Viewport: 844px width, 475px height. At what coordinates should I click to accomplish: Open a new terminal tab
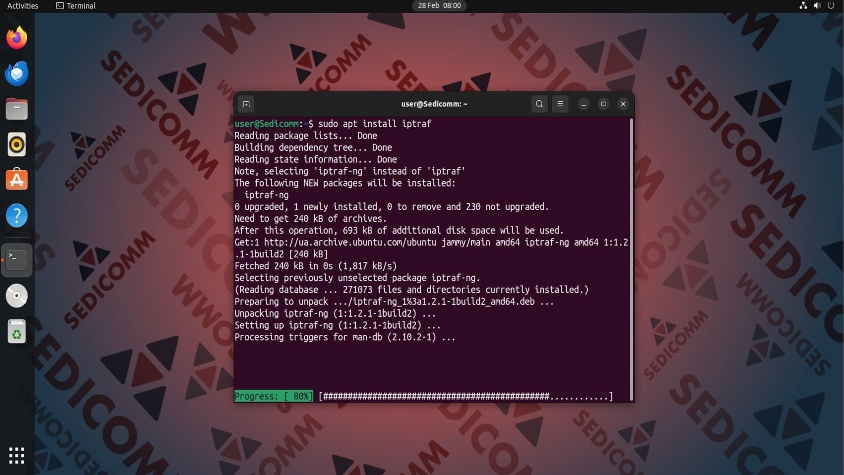coord(246,104)
